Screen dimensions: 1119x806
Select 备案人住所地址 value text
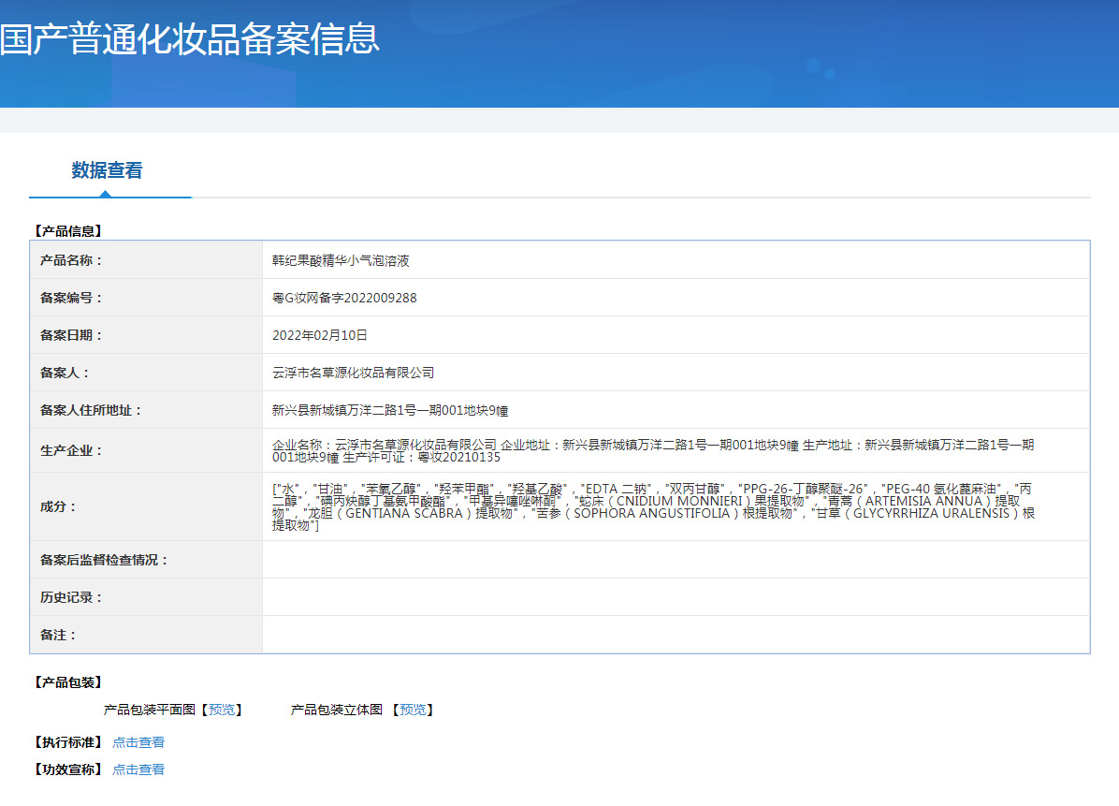(x=390, y=411)
